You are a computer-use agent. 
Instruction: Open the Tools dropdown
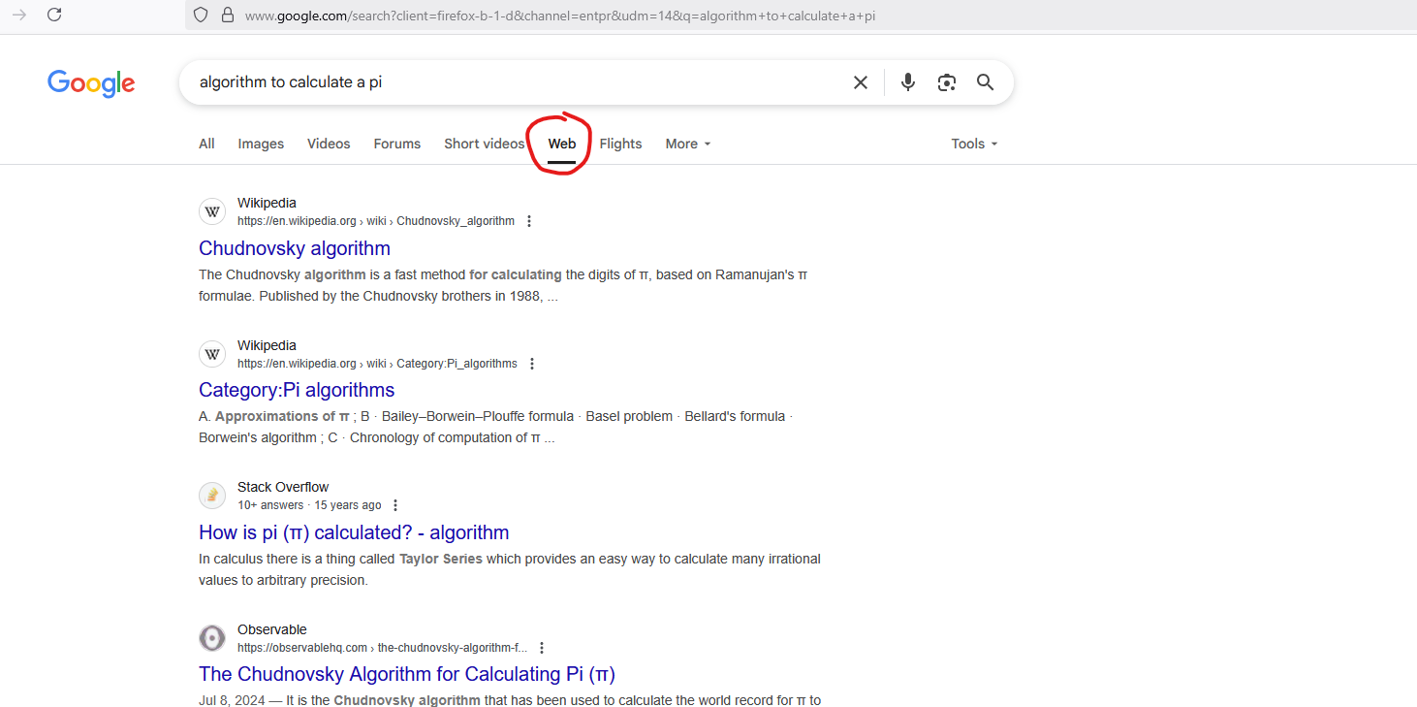pos(974,144)
